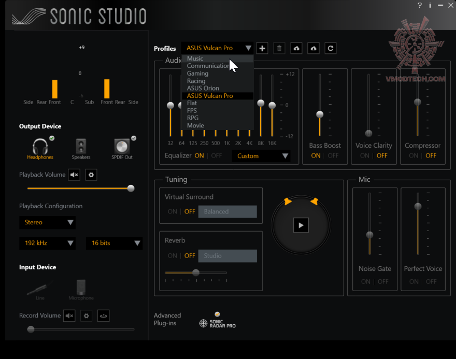Turn Virtual Surround ON
456x359 pixels.
[x=173, y=212]
